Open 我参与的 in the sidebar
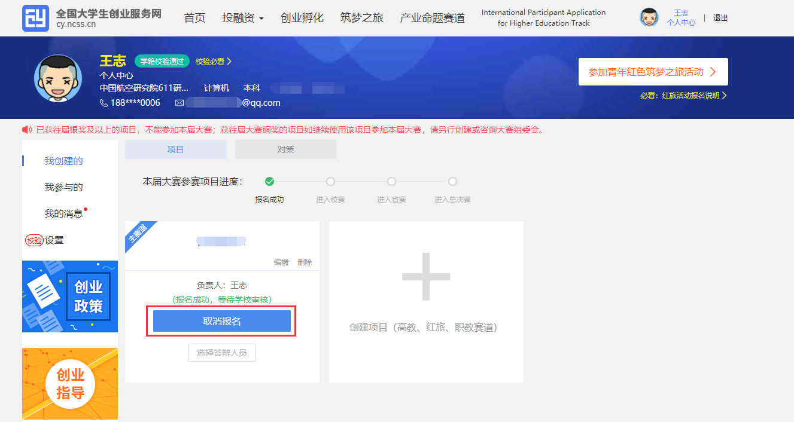 (63, 187)
